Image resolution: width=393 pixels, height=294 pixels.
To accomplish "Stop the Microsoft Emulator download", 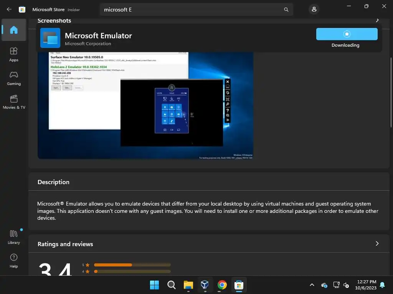I will click(x=347, y=34).
